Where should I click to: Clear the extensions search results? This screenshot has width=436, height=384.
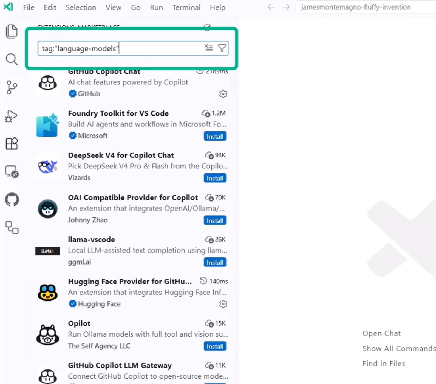pyautogui.click(x=209, y=48)
